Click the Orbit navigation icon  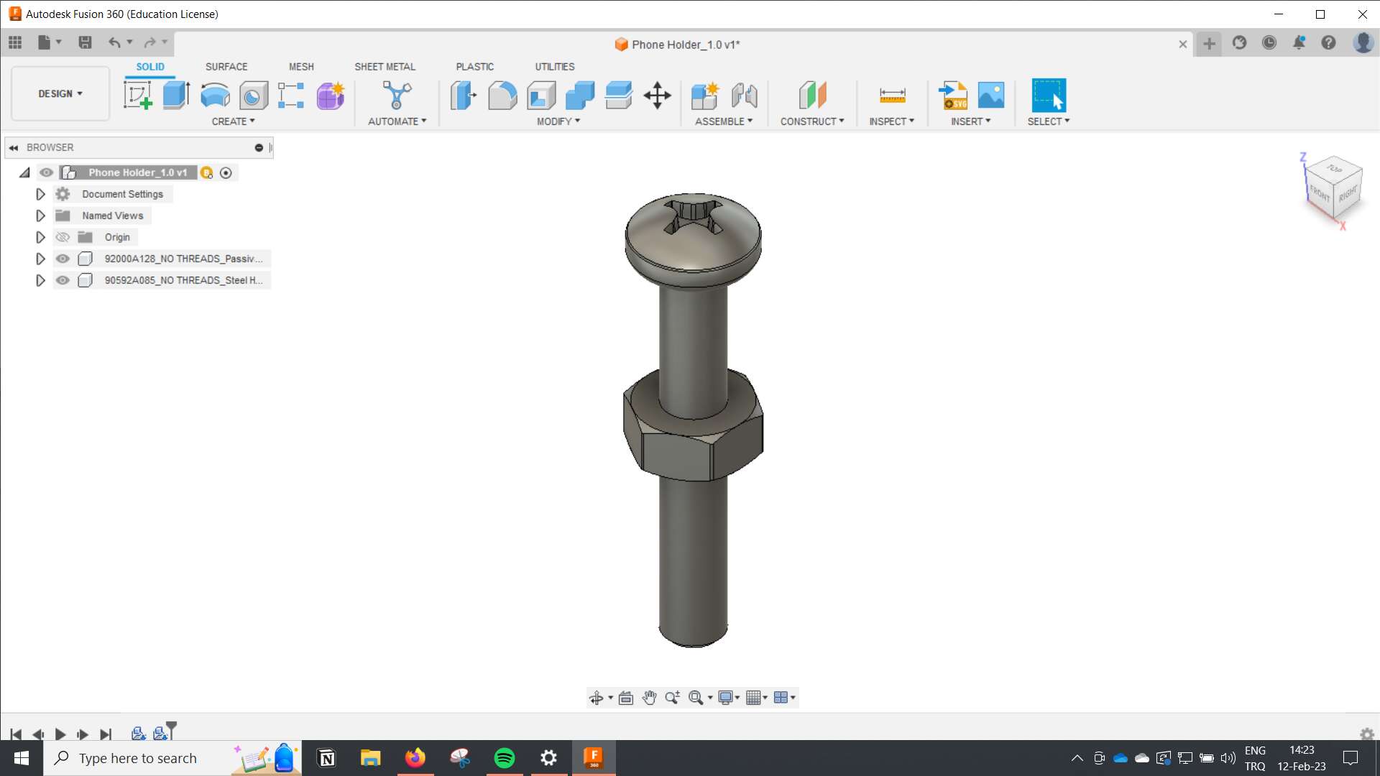(x=597, y=698)
